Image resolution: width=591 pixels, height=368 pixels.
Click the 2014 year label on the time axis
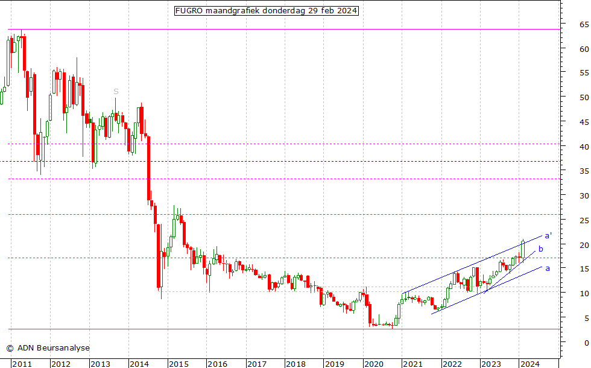click(x=139, y=364)
